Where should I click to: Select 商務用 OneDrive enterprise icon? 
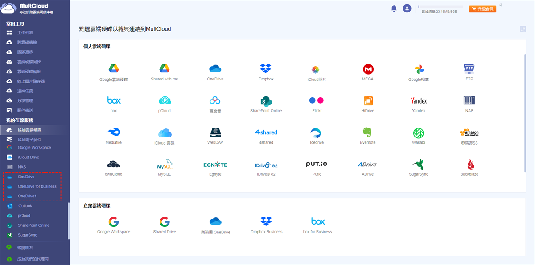(215, 221)
